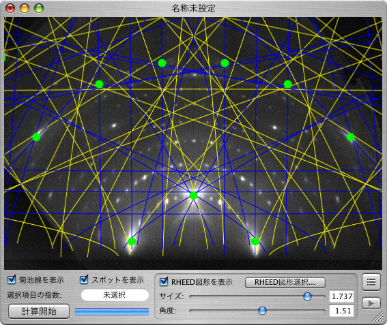Select the bottom-left green diffraction spot
Viewport: 387px width, 325px height.
coord(132,241)
